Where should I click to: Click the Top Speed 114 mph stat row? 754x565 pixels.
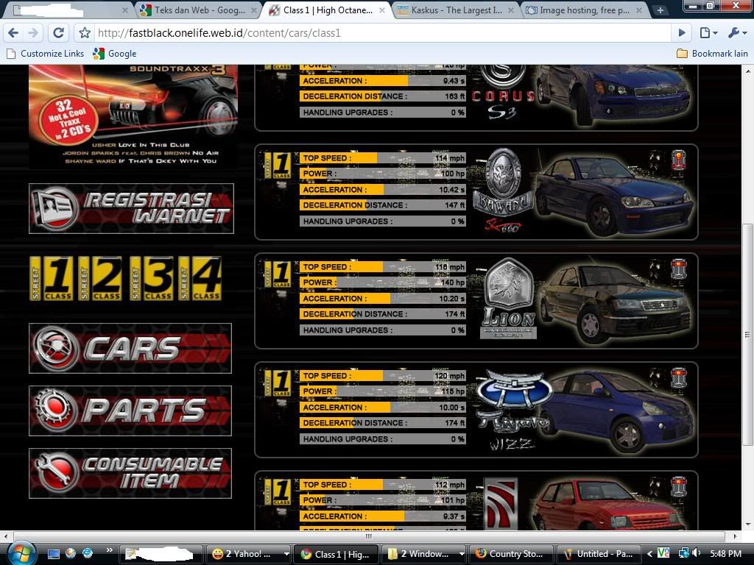pos(383,158)
